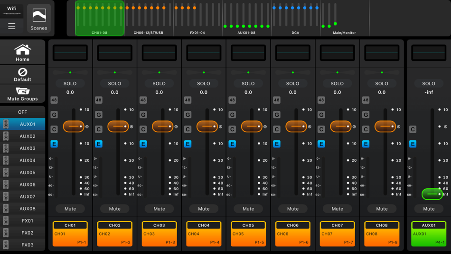Open the gate (G) for CH02
Screen dimensions: 451x254
pos(99,115)
